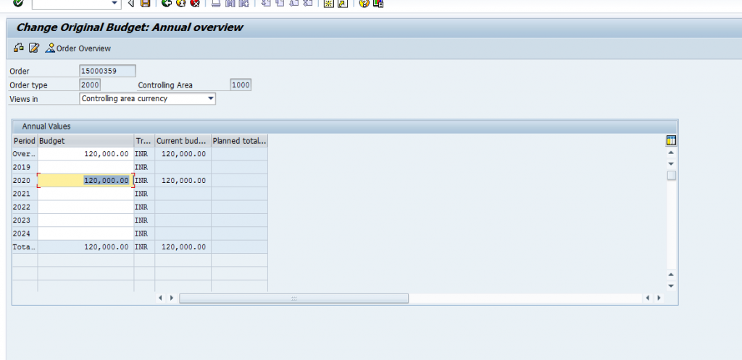This screenshot has height=360, width=742.
Task: Click the table settings icon above scrollbar
Action: 670,140
